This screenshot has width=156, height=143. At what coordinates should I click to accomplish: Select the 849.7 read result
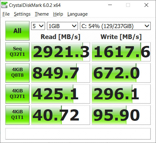coord(61,73)
